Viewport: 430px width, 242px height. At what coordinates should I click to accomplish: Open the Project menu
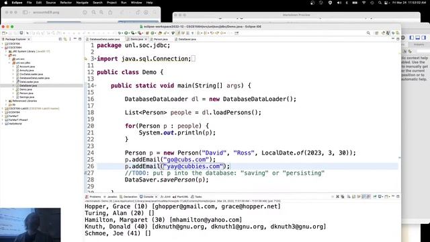tap(112, 3)
